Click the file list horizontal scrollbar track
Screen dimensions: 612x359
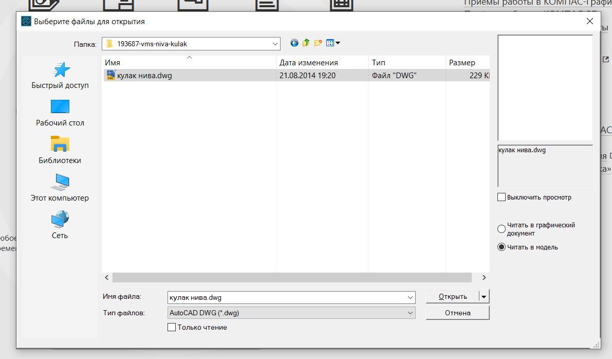tap(292, 277)
